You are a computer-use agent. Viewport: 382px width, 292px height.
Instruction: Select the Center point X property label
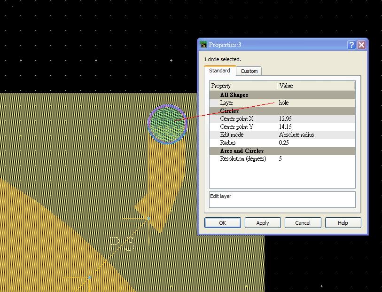(x=237, y=118)
